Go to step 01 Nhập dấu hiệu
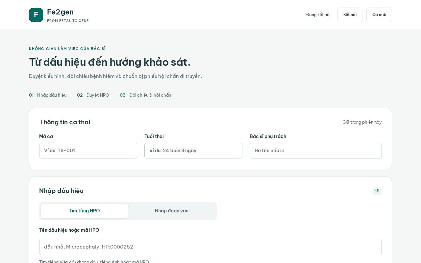 tap(48, 95)
